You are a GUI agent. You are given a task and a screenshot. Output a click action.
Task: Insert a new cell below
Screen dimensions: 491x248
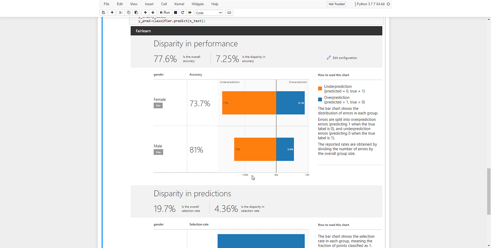(x=112, y=12)
